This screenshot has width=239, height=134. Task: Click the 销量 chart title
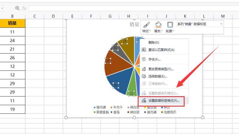point(134,24)
